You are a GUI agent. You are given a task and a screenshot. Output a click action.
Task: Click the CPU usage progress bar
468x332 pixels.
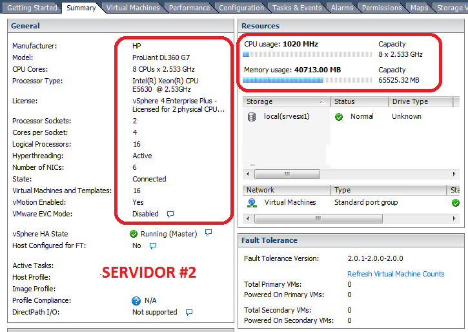point(307,54)
